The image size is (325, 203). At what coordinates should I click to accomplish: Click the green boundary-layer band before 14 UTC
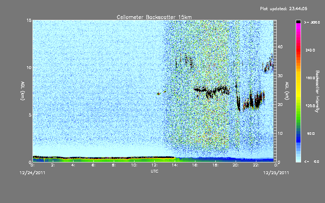[104, 160]
